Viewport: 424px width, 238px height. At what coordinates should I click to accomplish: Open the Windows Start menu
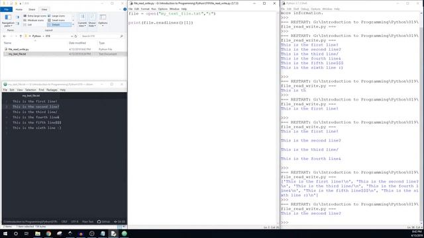pyautogui.click(x=5, y=233)
